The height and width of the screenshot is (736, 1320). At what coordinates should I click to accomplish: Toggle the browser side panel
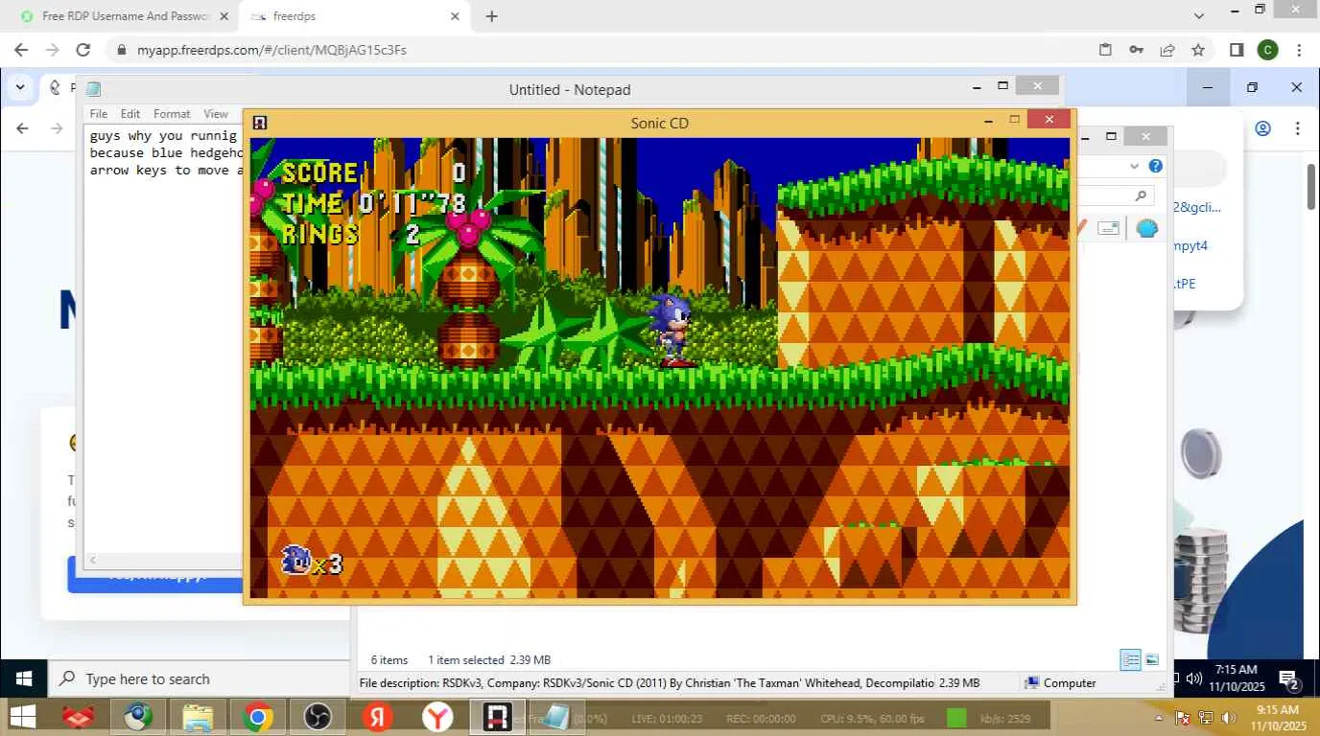tap(1237, 50)
